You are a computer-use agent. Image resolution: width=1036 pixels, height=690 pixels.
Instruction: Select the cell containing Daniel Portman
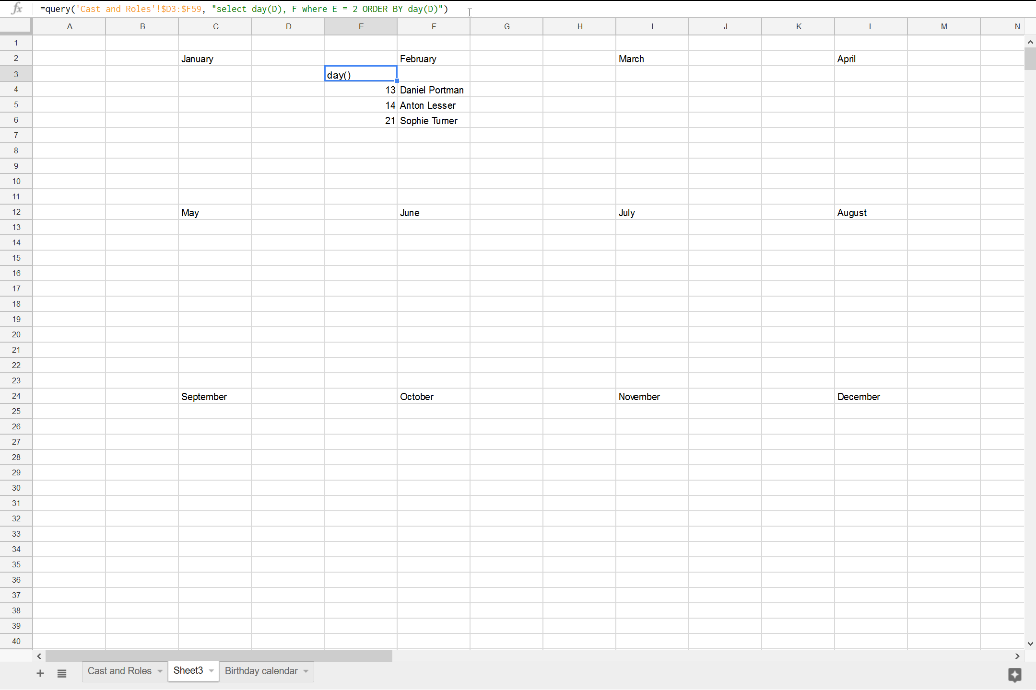tap(432, 90)
